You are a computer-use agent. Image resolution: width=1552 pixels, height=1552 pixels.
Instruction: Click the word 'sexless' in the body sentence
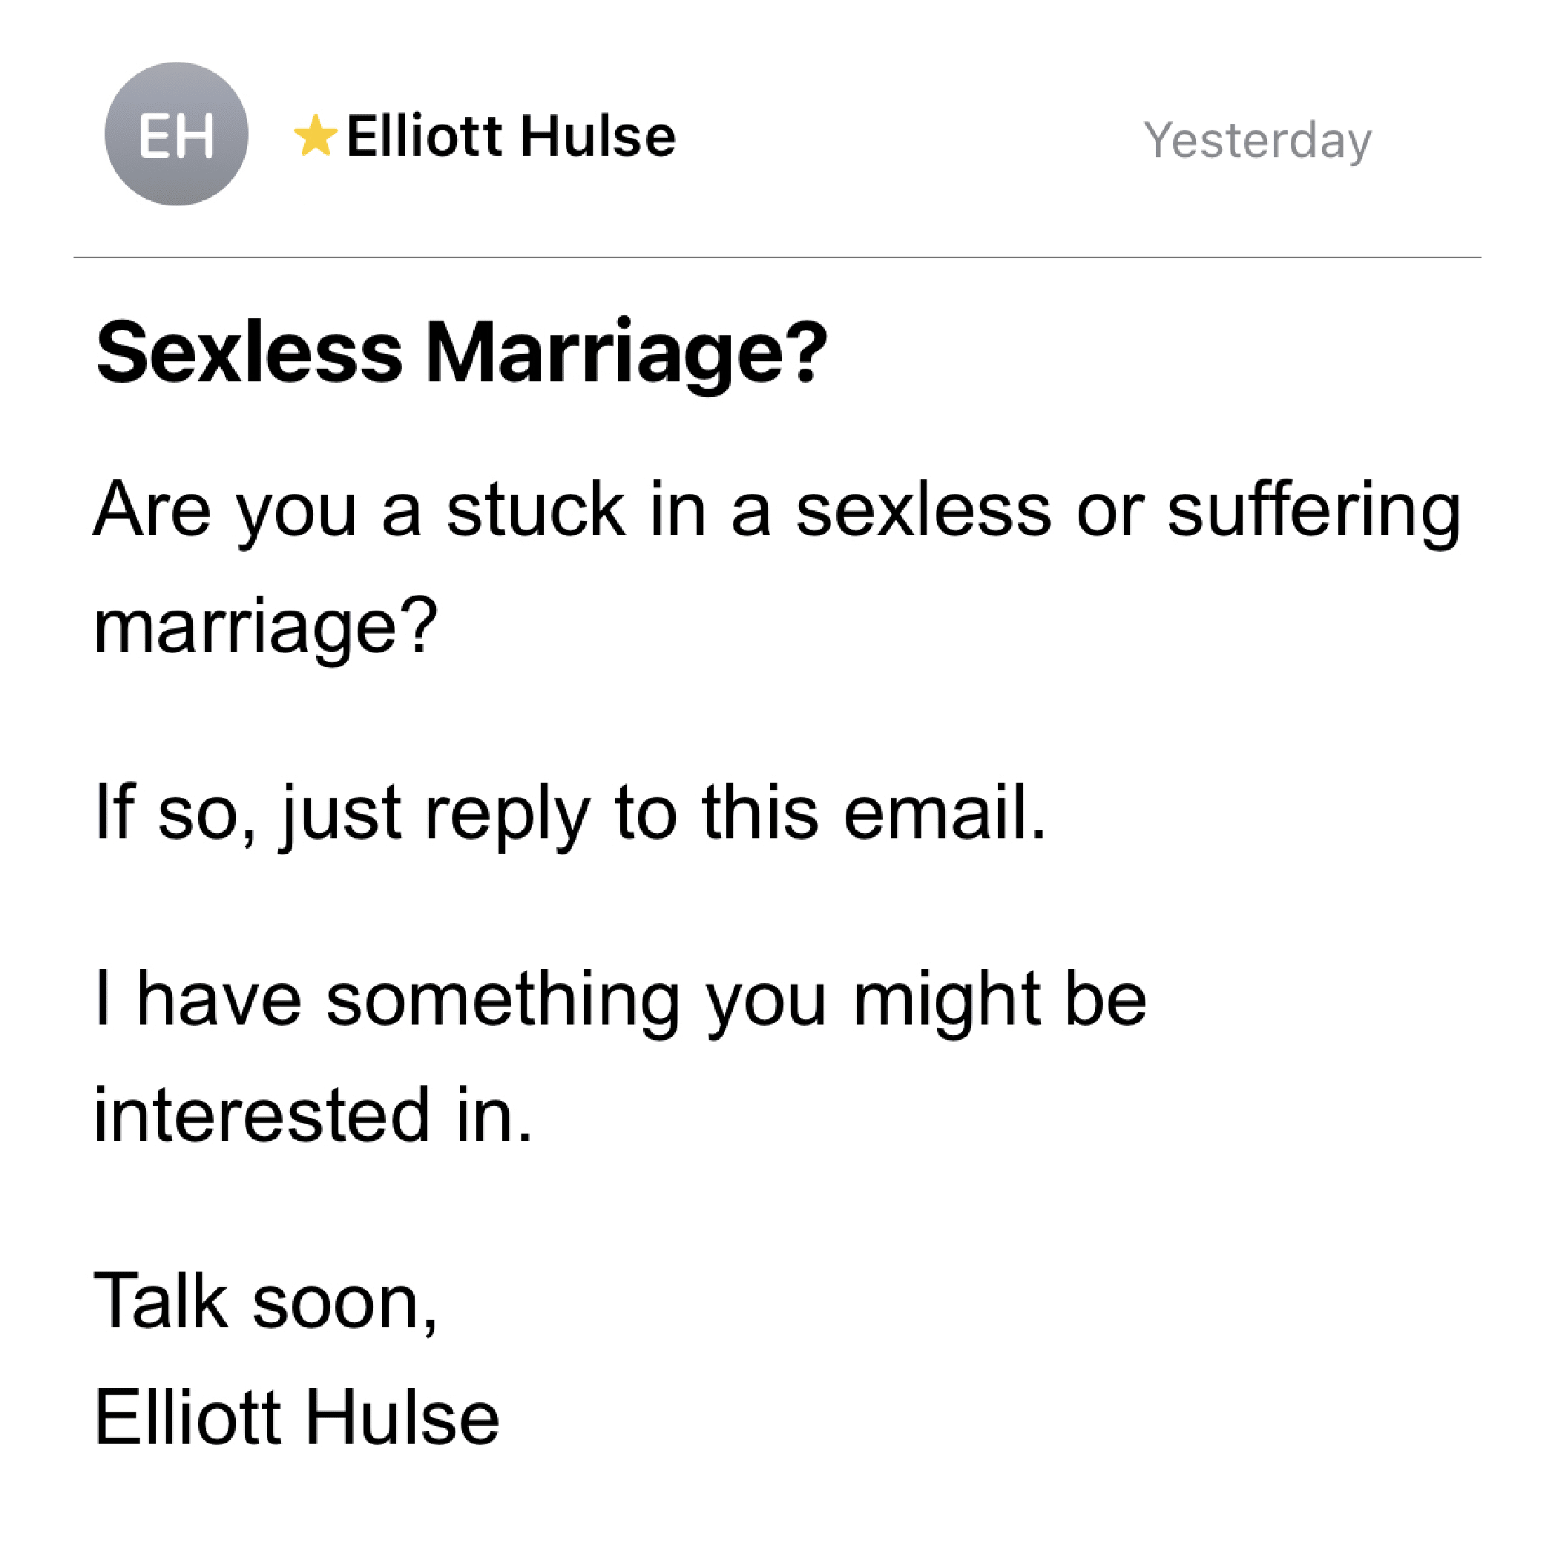pos(923,511)
